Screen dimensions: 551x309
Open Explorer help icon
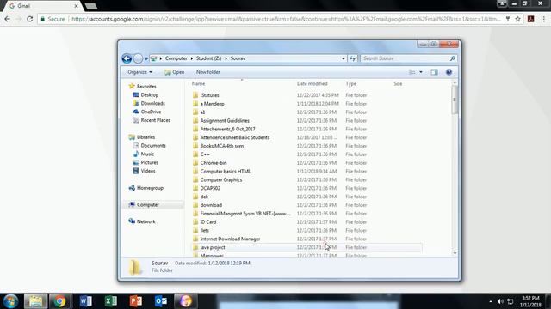click(x=449, y=72)
